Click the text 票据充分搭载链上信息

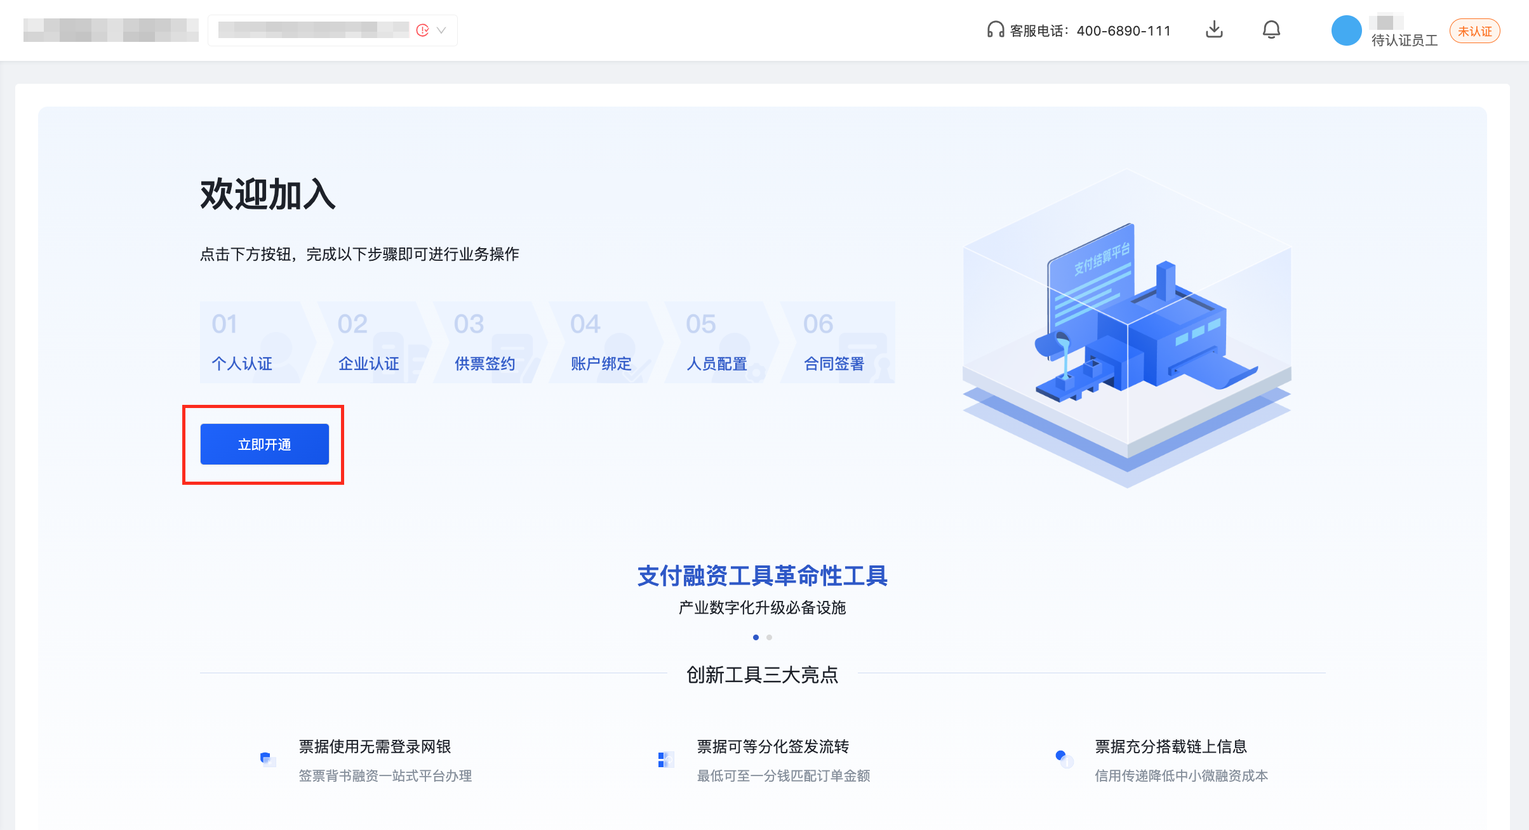pos(1171,746)
